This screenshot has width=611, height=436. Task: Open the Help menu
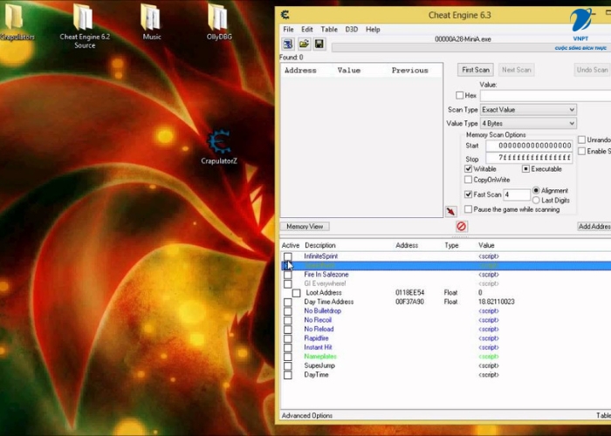pos(373,29)
